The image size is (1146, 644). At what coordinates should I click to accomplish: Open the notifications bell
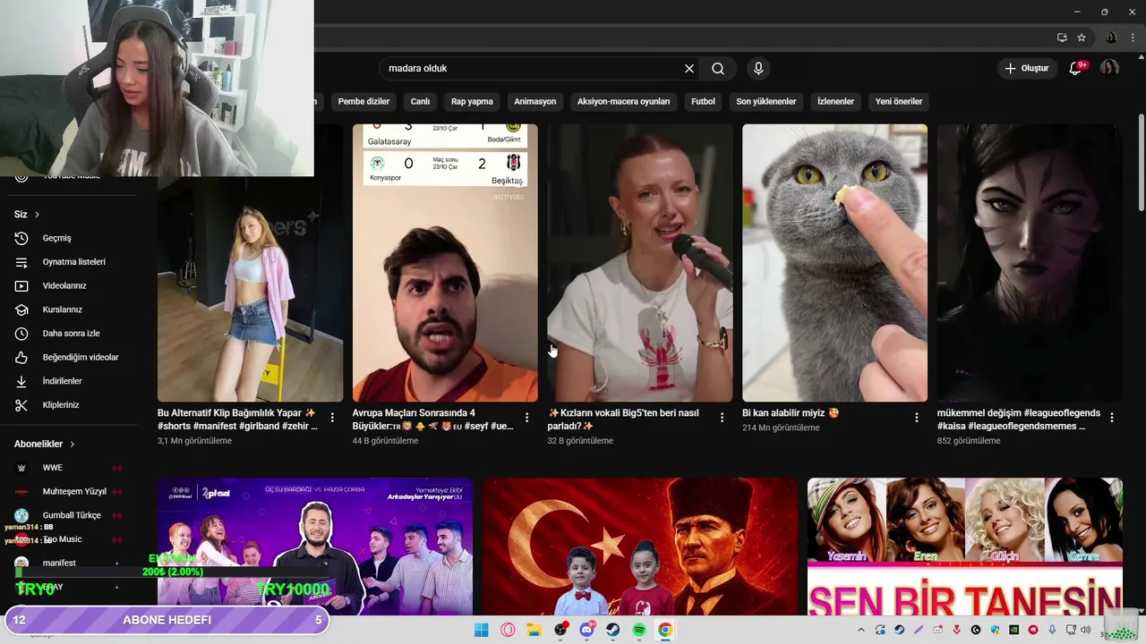1076,69
